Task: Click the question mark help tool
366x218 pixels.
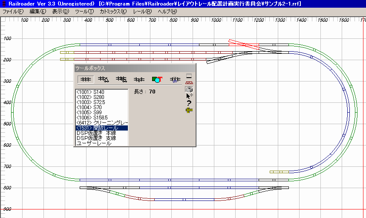Action: tap(189, 103)
